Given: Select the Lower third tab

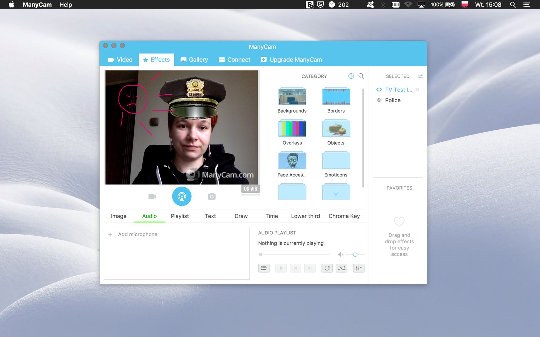Looking at the screenshot, I should [x=305, y=216].
